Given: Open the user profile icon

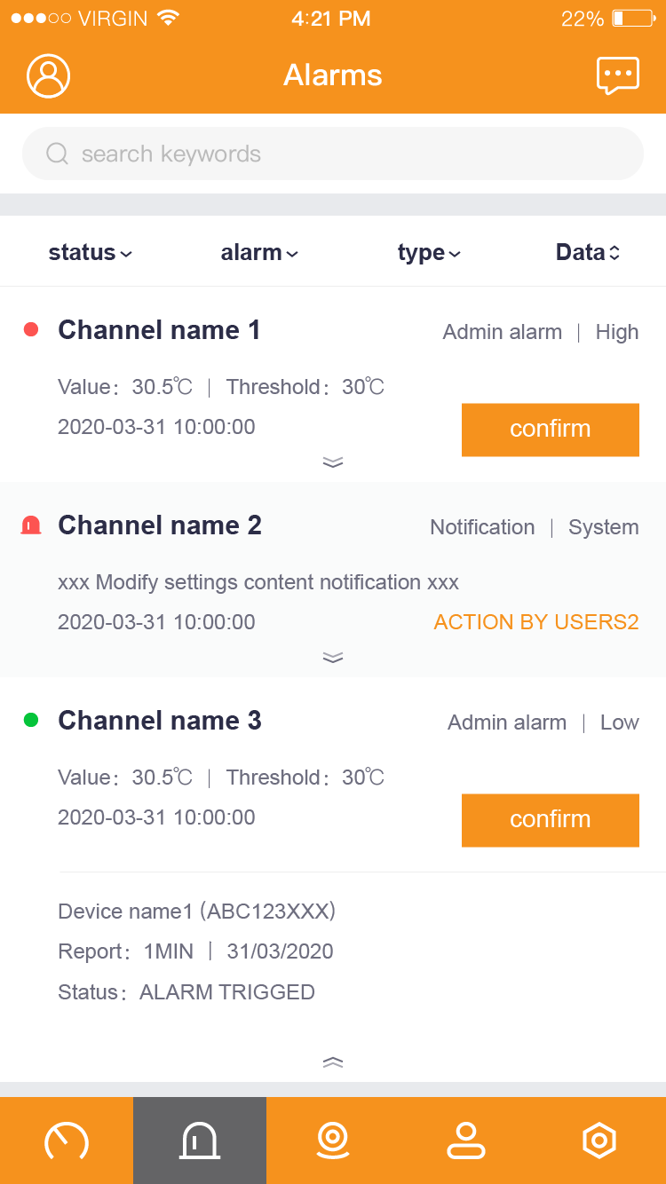Looking at the screenshot, I should [x=48, y=75].
